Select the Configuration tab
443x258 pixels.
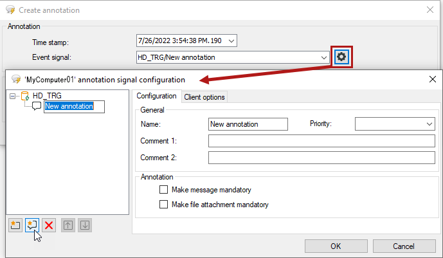click(x=157, y=97)
